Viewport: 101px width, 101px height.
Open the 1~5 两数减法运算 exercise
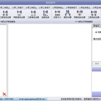[x=19, y=14]
